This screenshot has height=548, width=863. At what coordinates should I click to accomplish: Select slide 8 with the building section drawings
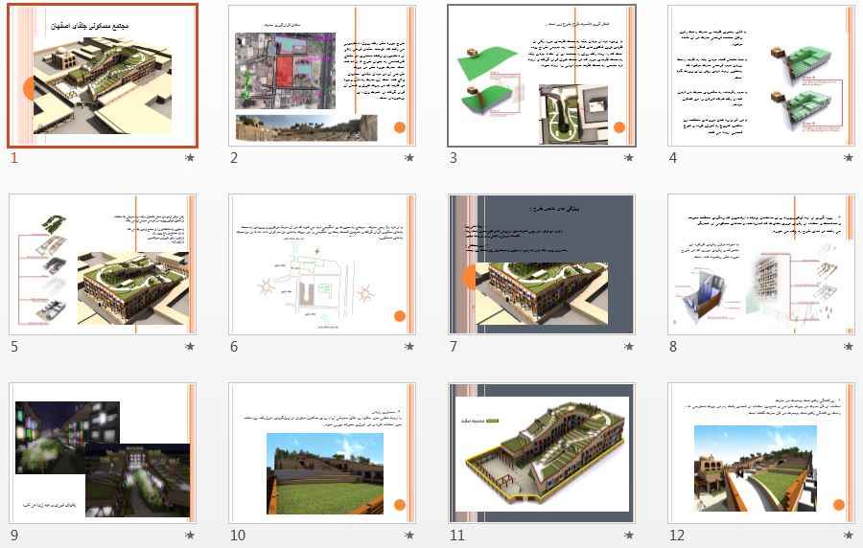[x=761, y=264]
